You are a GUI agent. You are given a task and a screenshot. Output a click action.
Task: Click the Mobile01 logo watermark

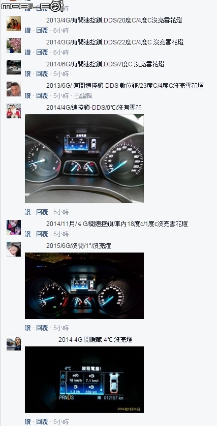(x=32, y=6)
